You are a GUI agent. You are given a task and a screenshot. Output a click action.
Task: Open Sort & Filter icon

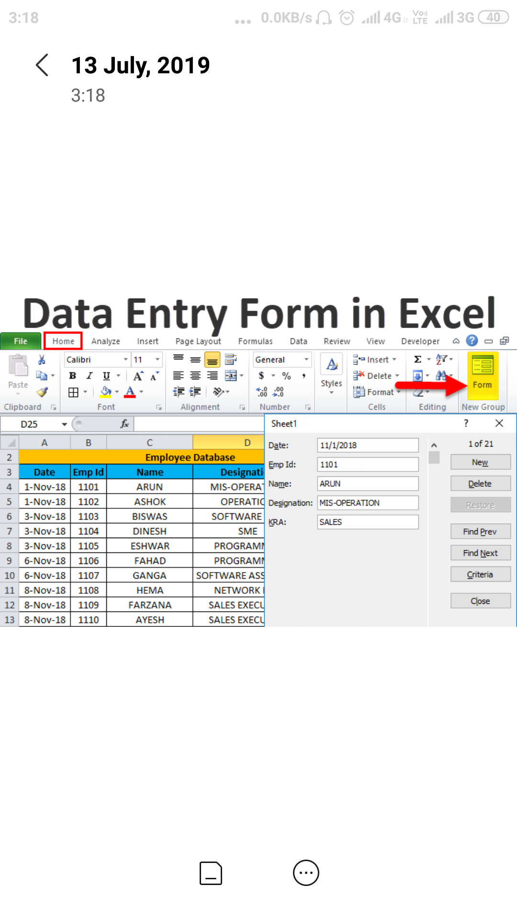coord(441,359)
